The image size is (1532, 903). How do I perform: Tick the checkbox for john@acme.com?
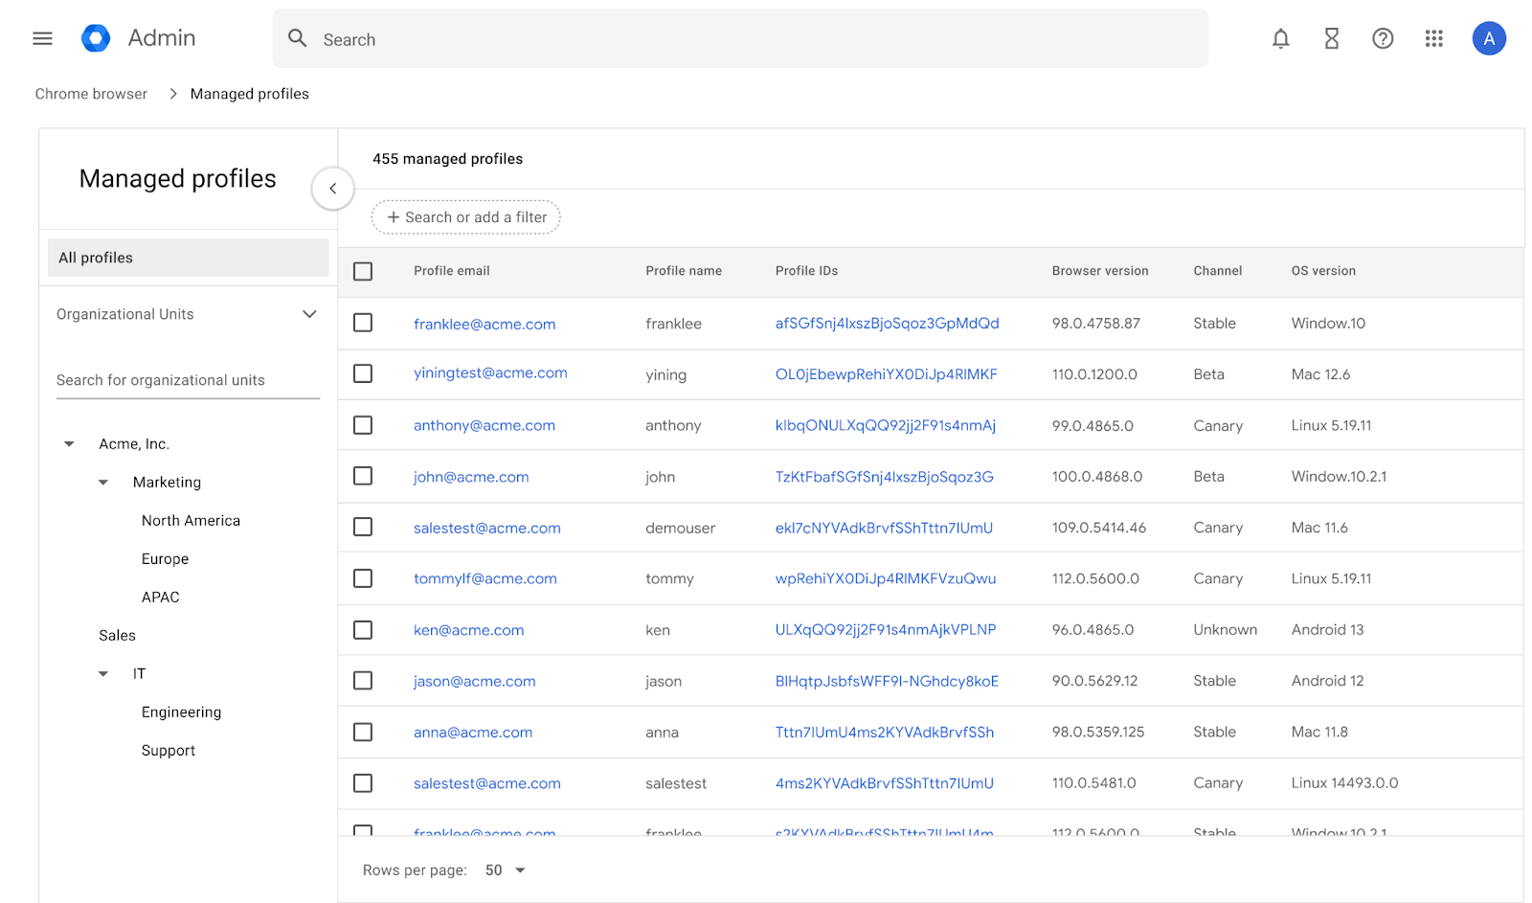(363, 476)
